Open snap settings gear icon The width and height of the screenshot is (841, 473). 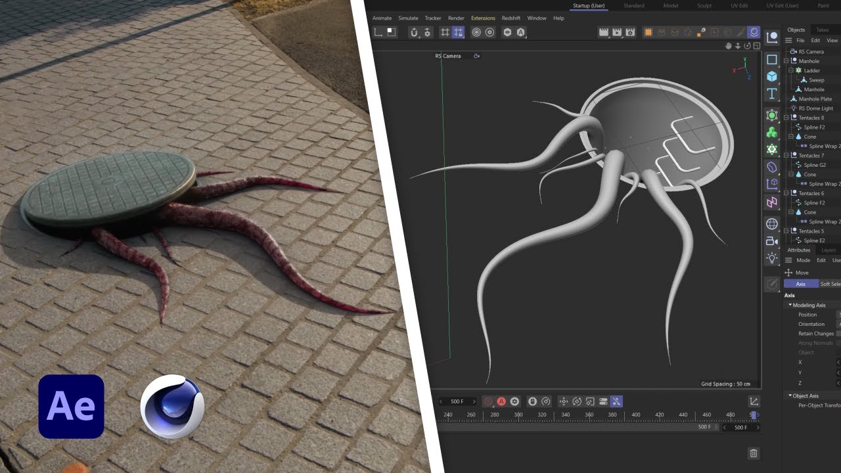tap(427, 32)
